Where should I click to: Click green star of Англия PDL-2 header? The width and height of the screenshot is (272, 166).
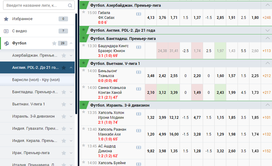84,30
